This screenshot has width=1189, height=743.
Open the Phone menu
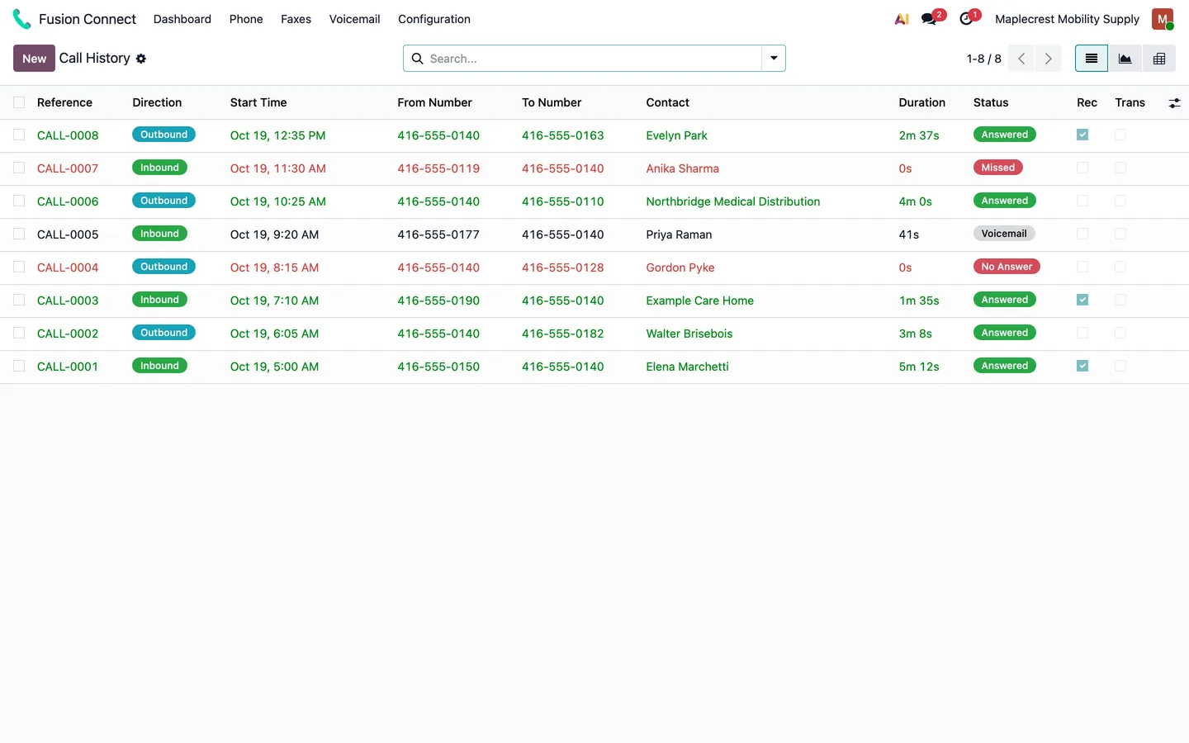tap(246, 19)
